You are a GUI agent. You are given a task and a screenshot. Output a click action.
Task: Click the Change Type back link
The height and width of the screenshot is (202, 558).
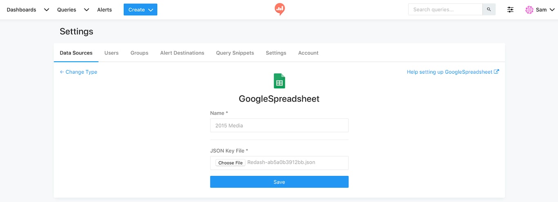point(78,72)
